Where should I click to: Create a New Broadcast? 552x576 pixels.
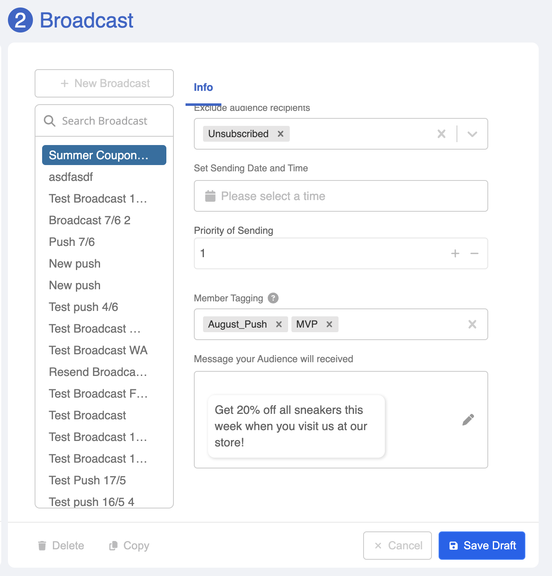(104, 83)
